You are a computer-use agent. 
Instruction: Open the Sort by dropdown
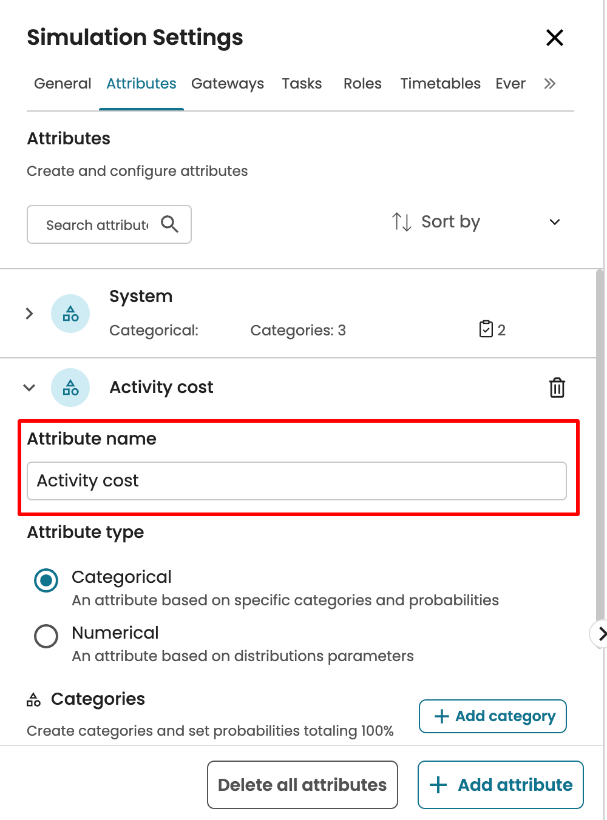(554, 222)
